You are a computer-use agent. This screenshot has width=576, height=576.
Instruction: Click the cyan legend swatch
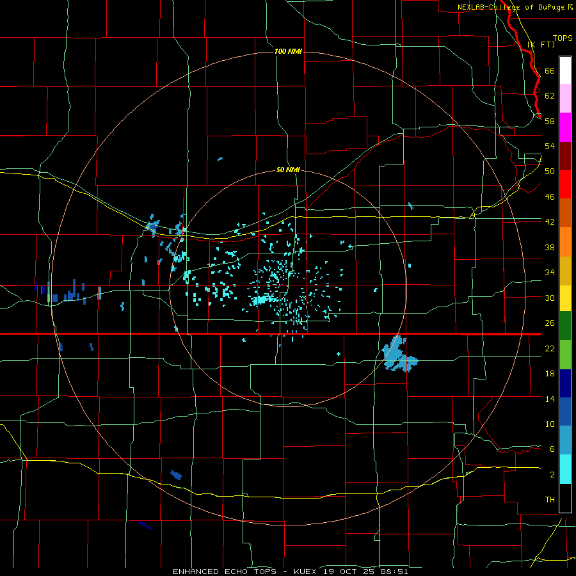tap(565, 469)
